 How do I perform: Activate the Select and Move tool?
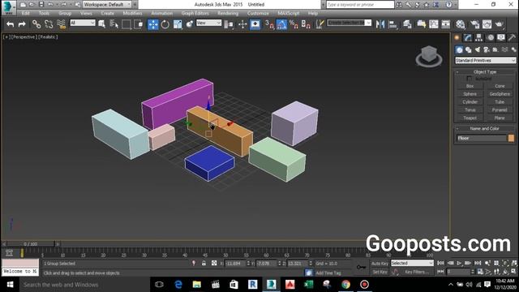click(153, 24)
